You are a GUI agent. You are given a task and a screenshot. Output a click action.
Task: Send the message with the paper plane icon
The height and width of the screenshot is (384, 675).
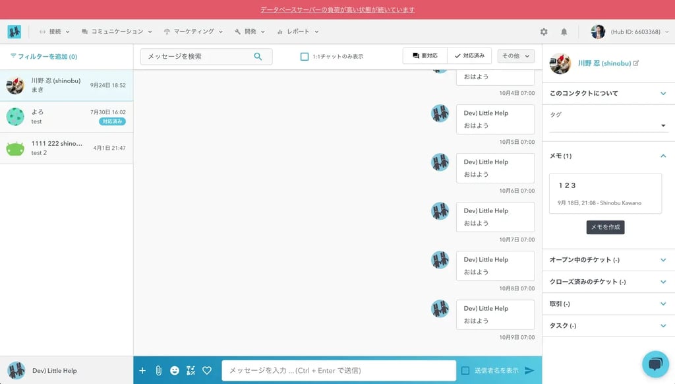531,370
